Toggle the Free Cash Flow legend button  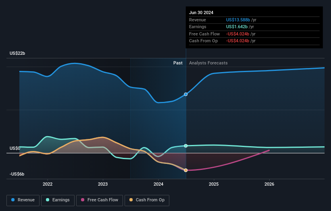pos(100,200)
